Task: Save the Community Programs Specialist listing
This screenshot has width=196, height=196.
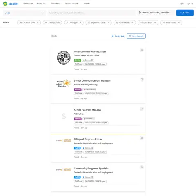Action: (x=142, y=167)
